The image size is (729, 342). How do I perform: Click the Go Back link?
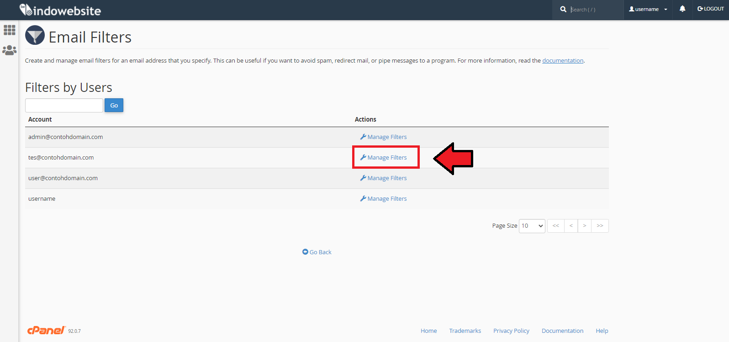click(317, 252)
